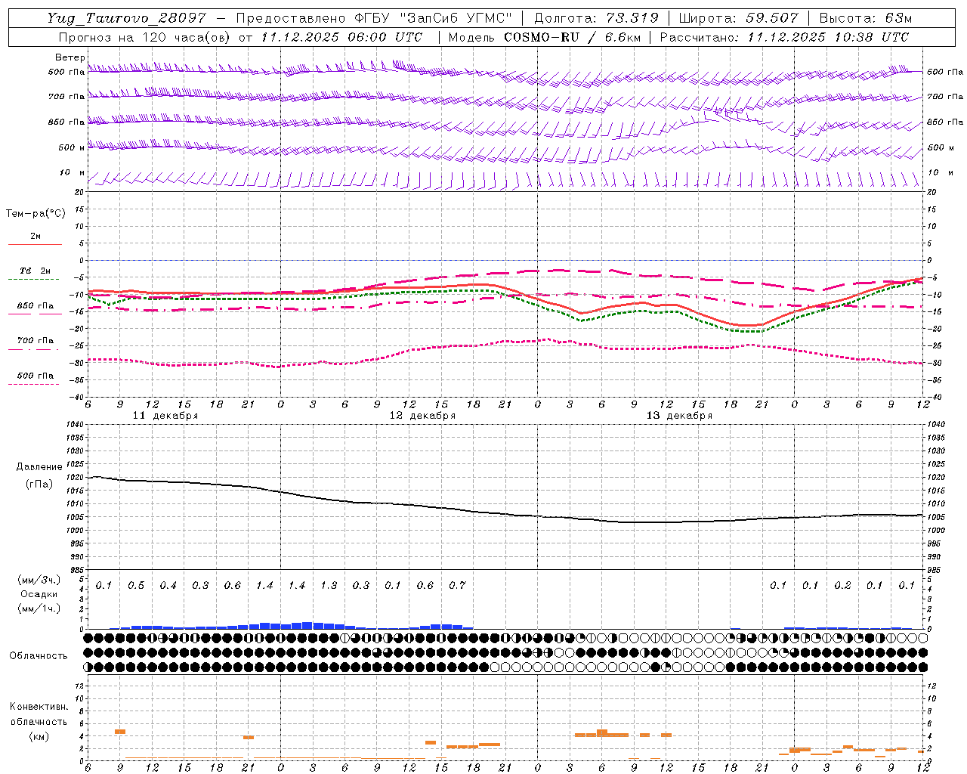Screen dimensions: 967x774
Task: Click the left 500 м wind level label
Action: (73, 147)
